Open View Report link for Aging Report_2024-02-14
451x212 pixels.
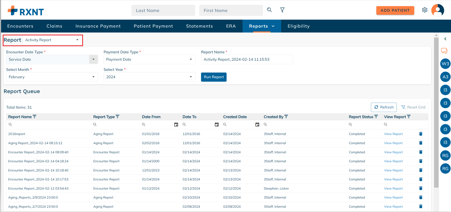(393, 143)
